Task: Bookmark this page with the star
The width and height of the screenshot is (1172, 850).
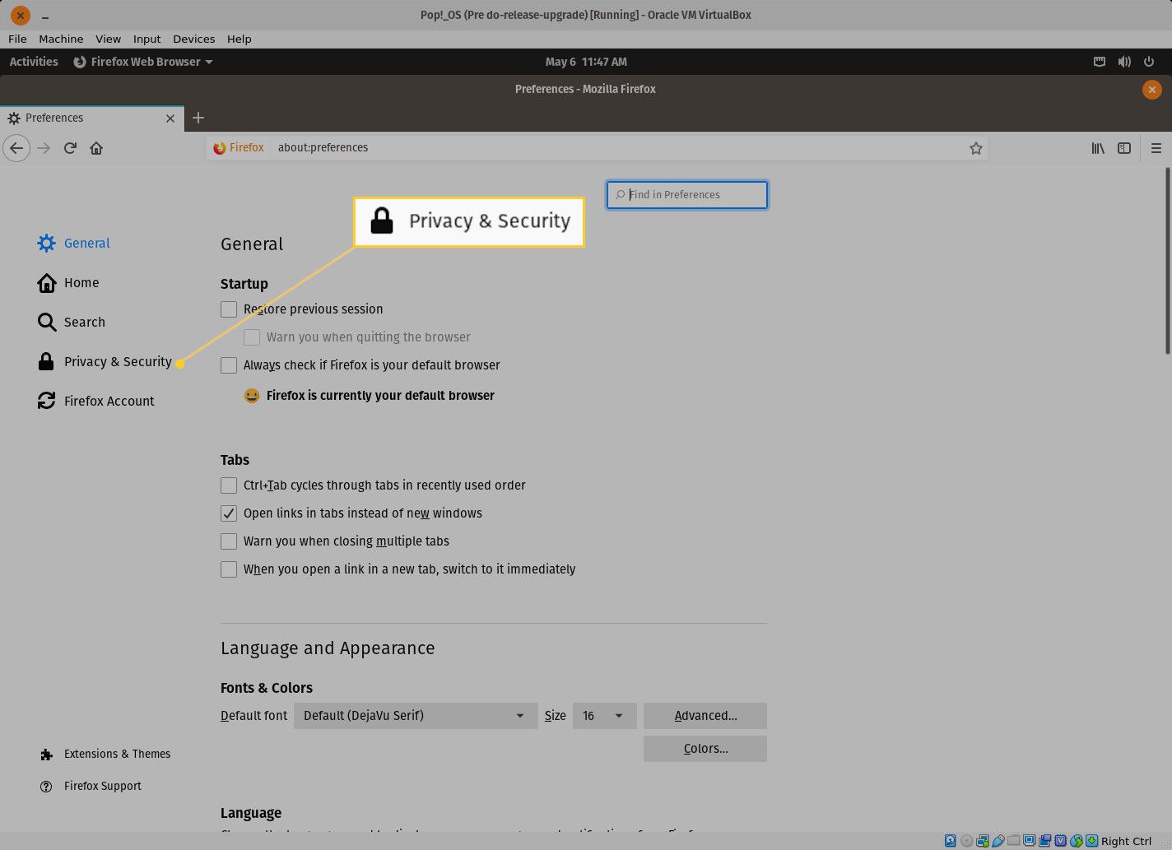Action: coord(975,148)
